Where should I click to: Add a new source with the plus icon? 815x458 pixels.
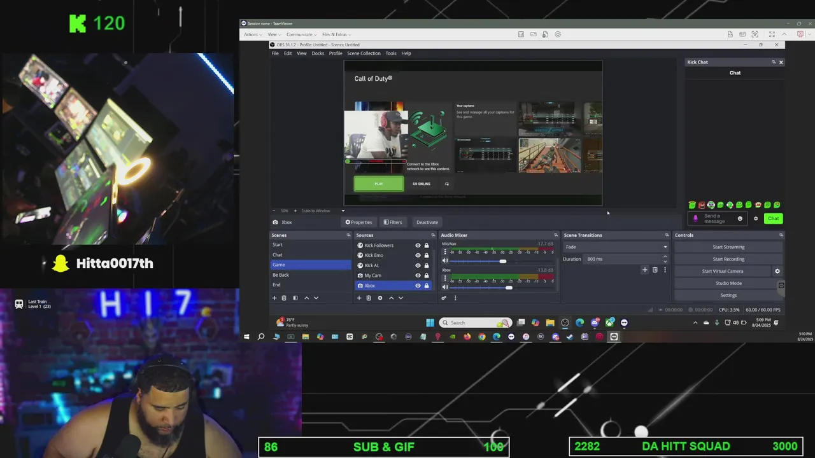358,298
